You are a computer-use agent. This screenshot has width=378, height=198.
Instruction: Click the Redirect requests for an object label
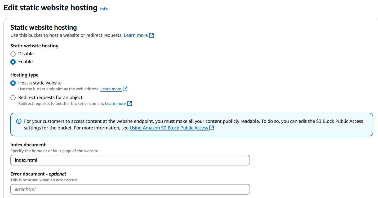(50, 97)
